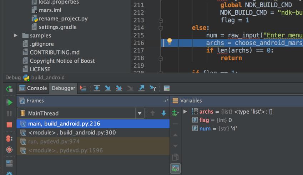Move watch down arrow in Variables
The image size is (303, 175).
click(175, 146)
